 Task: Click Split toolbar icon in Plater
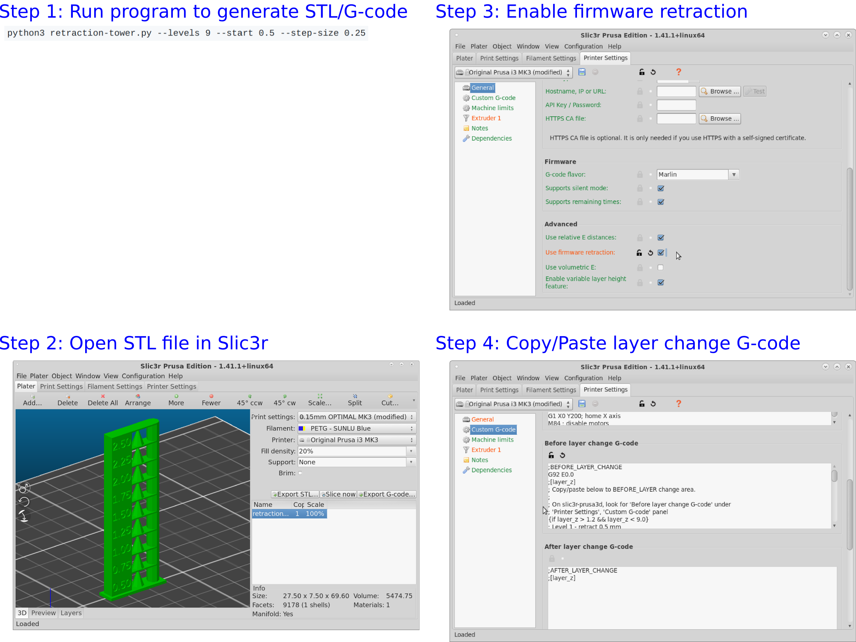coord(355,396)
